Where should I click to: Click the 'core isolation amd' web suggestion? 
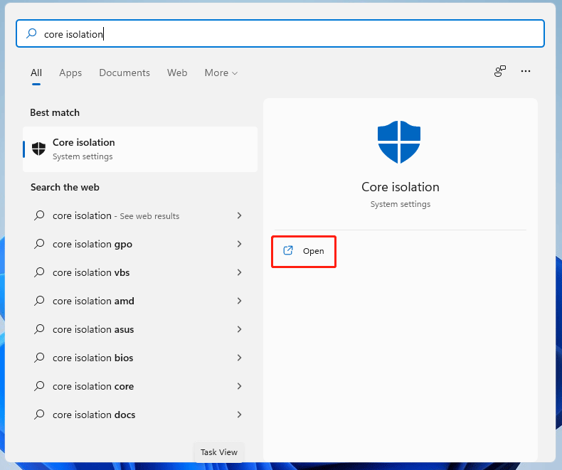coord(139,301)
